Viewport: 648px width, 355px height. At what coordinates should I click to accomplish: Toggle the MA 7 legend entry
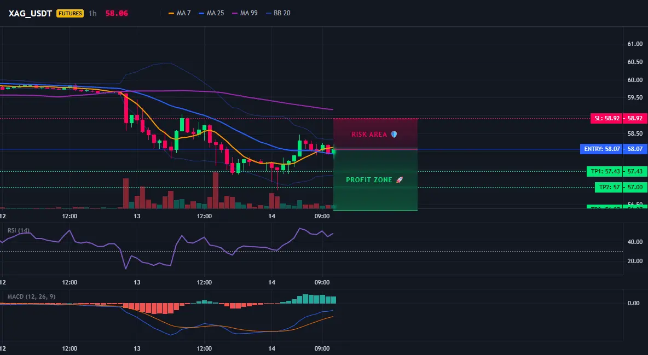(x=180, y=13)
